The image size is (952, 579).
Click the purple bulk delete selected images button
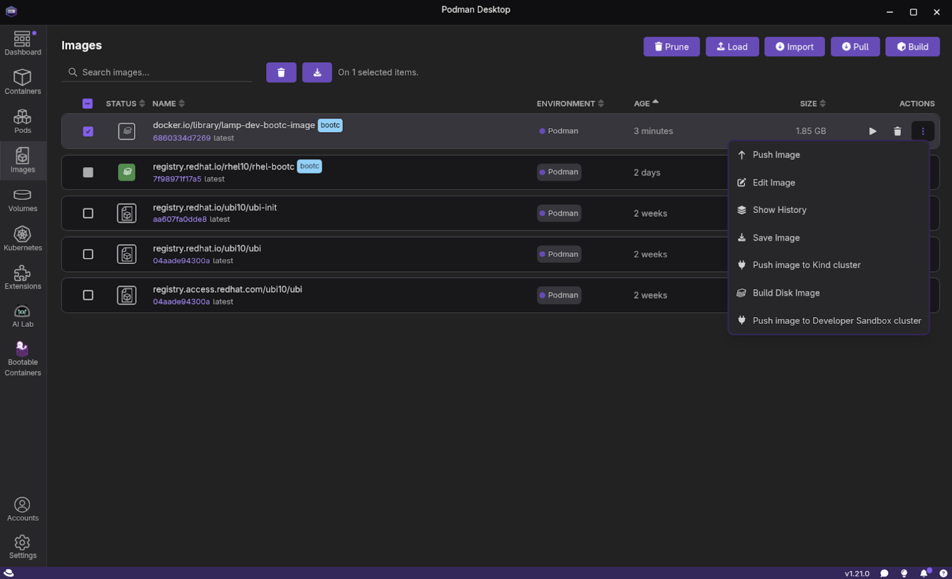pyautogui.click(x=281, y=72)
